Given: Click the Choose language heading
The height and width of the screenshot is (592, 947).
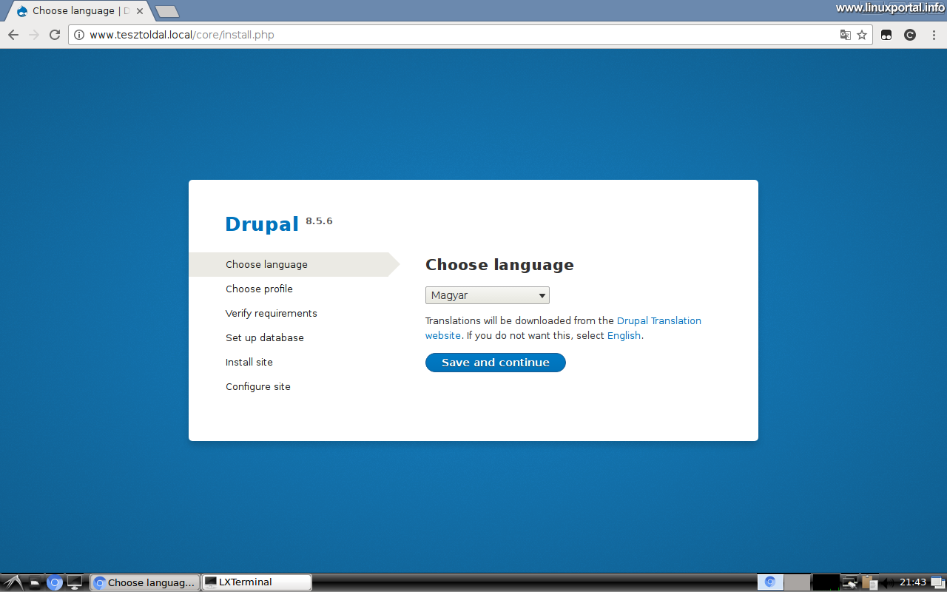Looking at the screenshot, I should tap(499, 265).
